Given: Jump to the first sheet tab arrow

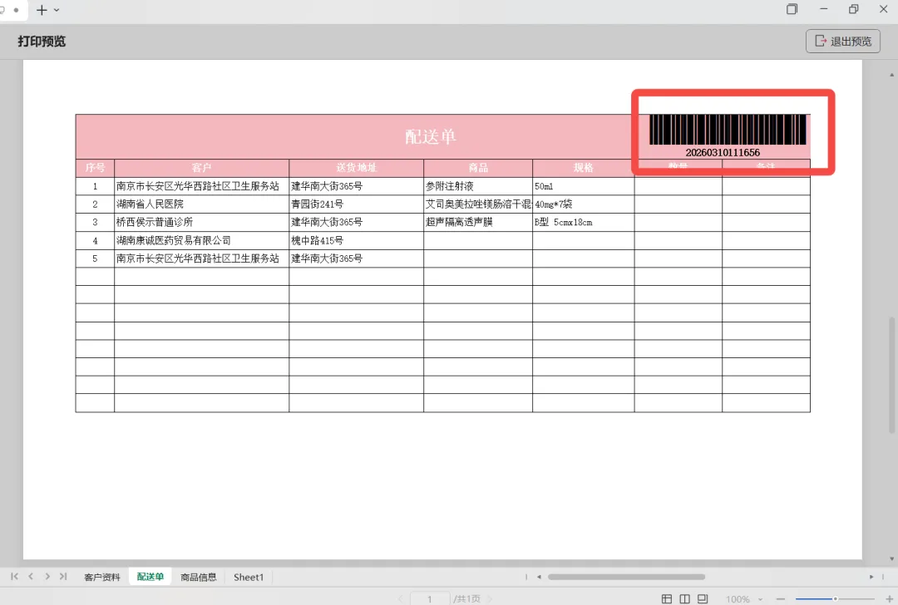Looking at the screenshot, I should (x=14, y=577).
